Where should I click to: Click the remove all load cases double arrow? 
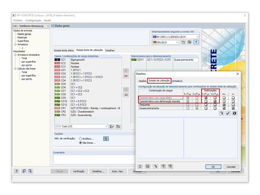(126, 95)
